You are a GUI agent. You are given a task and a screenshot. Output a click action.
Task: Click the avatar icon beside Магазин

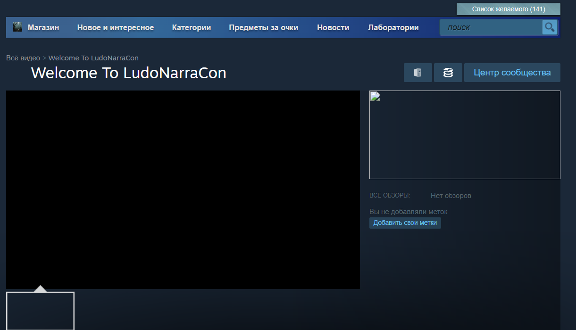17,27
